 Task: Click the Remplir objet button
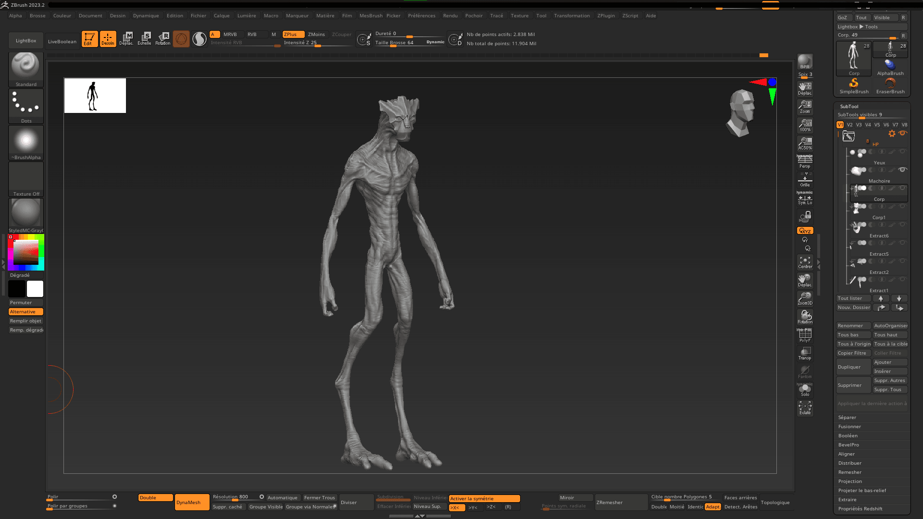point(26,321)
